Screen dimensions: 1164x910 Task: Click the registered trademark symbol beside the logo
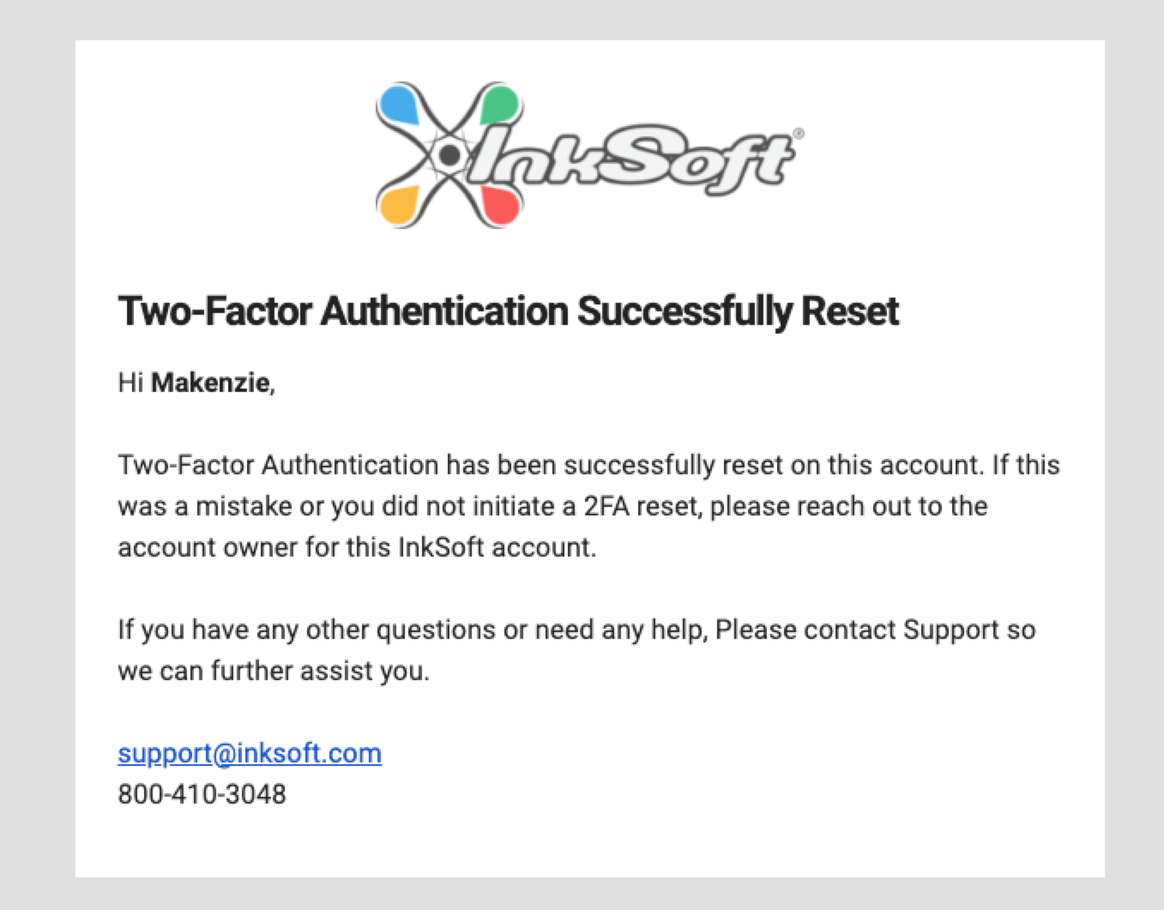[x=799, y=133]
